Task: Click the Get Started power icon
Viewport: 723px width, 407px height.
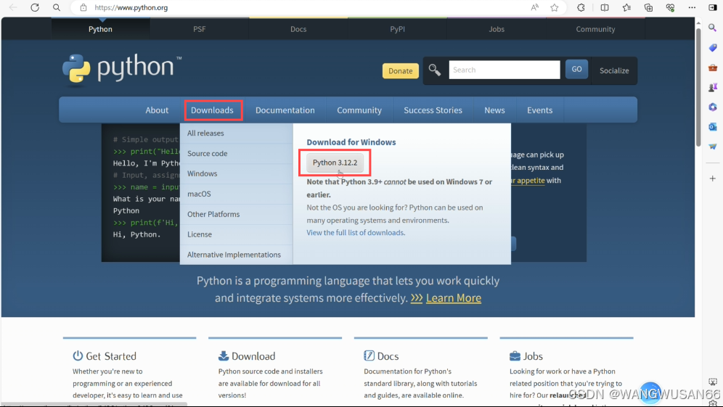Action: coord(78,355)
